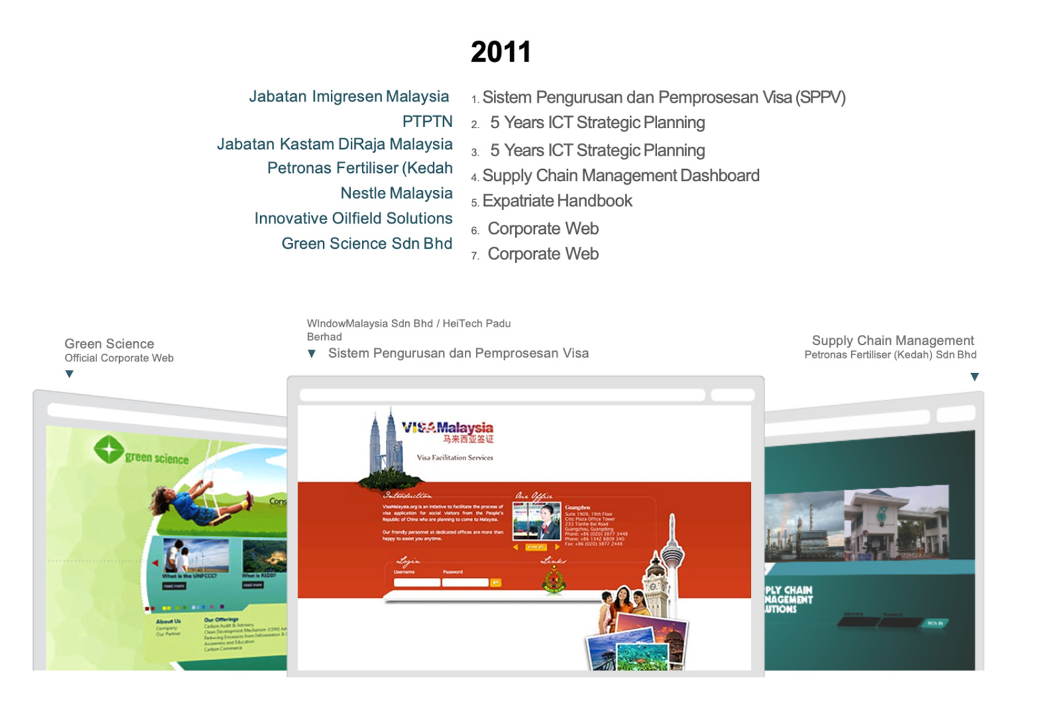Image resolution: width=1037 pixels, height=706 pixels.
Task: Click the green science diamond logo icon
Action: point(109,450)
